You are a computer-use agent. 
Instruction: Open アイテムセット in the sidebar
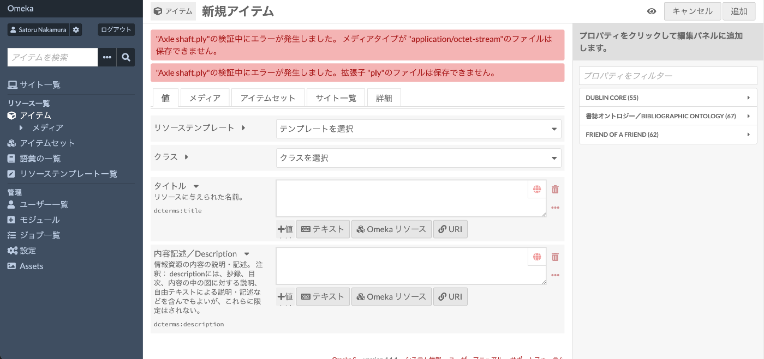click(41, 143)
